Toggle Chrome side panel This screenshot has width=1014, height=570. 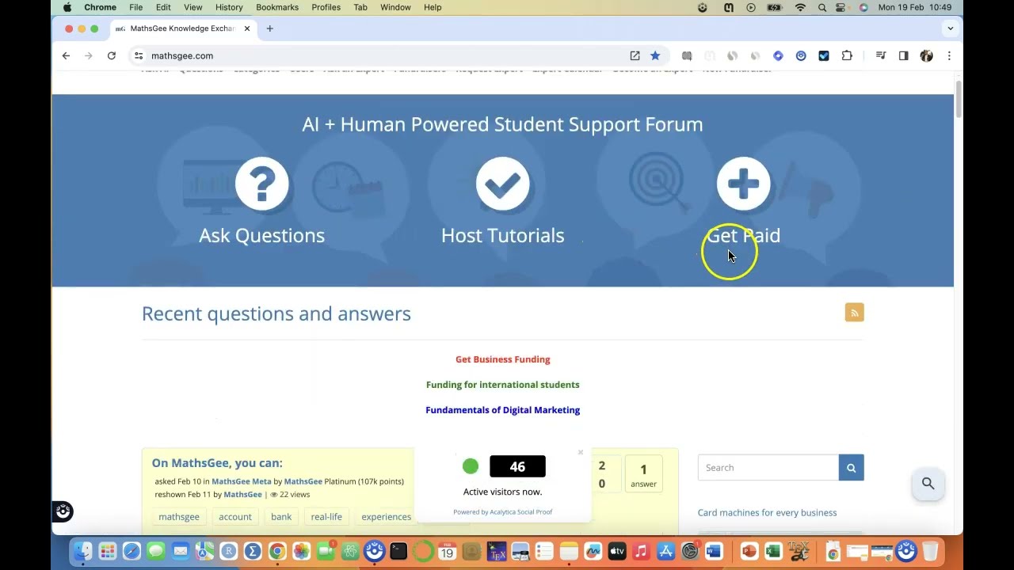903,55
